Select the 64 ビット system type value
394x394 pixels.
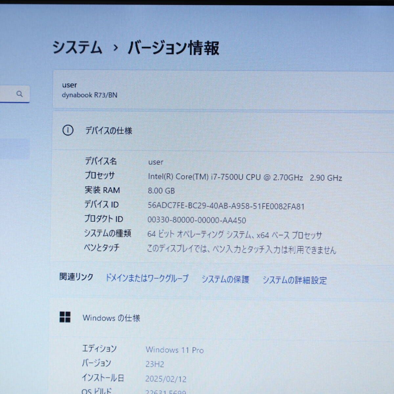235,235
